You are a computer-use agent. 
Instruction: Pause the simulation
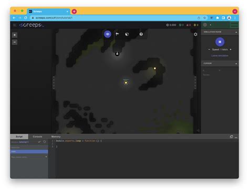(220, 42)
